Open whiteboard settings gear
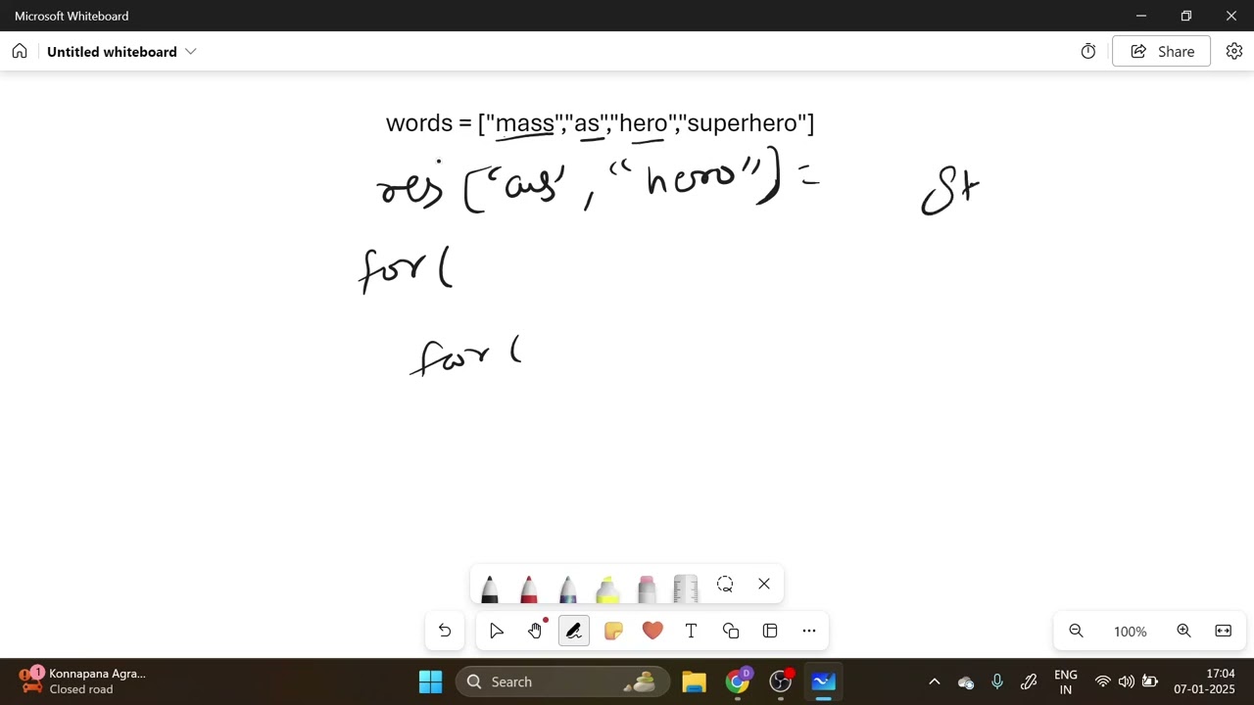The width and height of the screenshot is (1254, 705). tap(1234, 52)
